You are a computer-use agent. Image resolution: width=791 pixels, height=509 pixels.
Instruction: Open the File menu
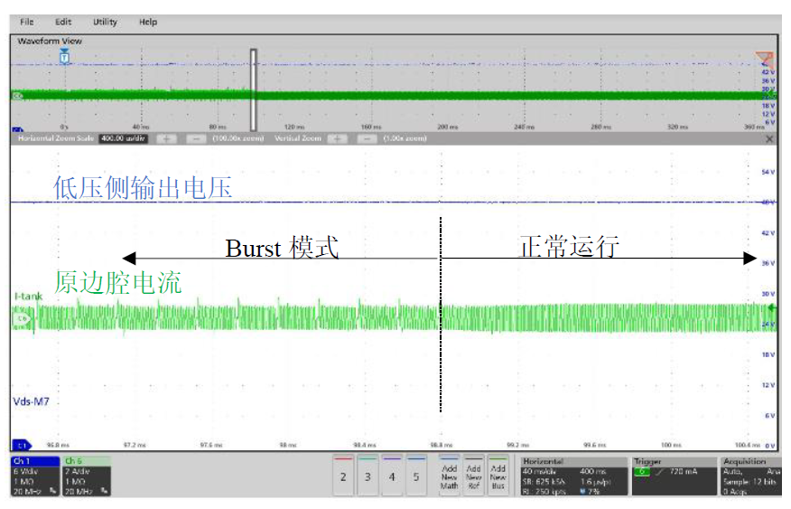pos(27,22)
